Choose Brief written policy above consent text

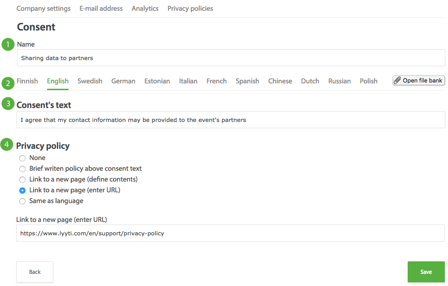pyautogui.click(x=22, y=169)
